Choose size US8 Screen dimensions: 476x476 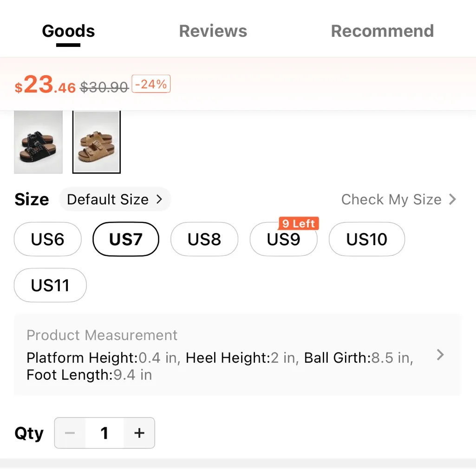pyautogui.click(x=204, y=239)
